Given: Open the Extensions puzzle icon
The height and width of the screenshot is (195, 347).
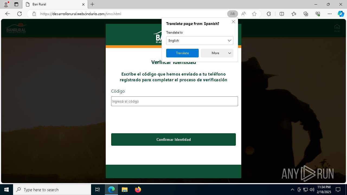Looking at the screenshot, I should pyautogui.click(x=269, y=14).
